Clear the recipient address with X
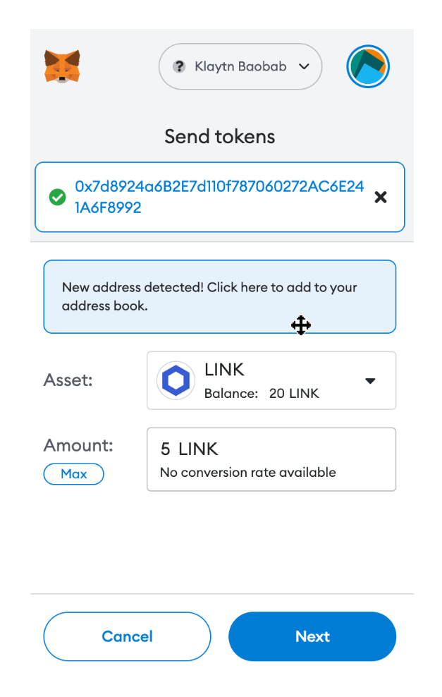Screen dimensions: 442x697 coord(381,197)
